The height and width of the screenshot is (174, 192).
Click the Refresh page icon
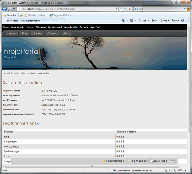tap(126, 9)
